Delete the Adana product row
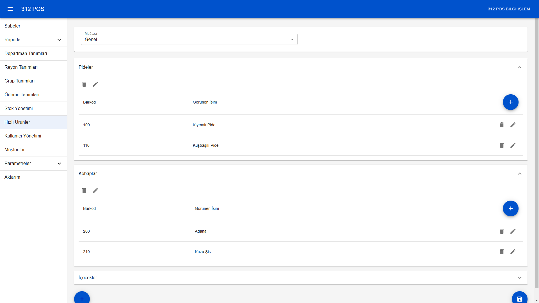Image resolution: width=539 pixels, height=303 pixels. click(502, 231)
